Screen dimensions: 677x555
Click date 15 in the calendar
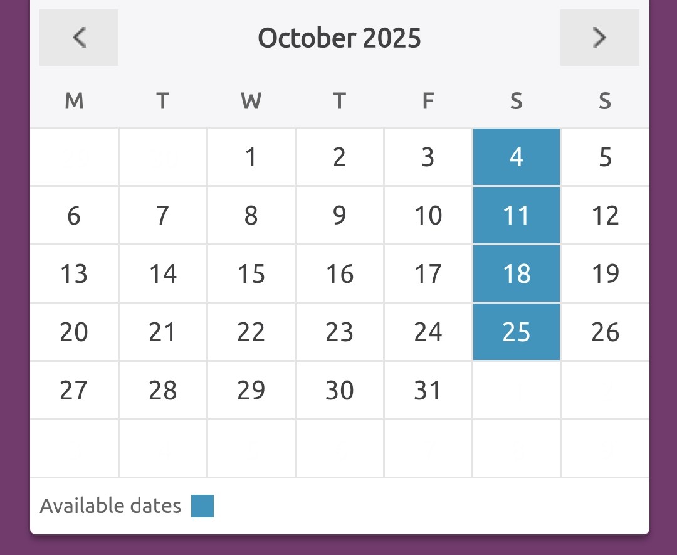[251, 273]
